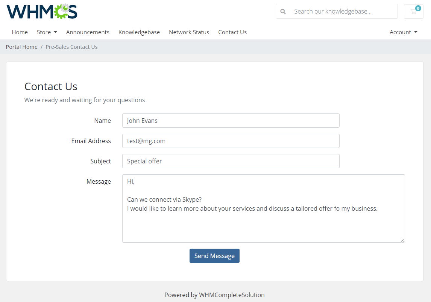Screen dimensions: 431x302
Task: Click the cart item count badge
Action: click(x=418, y=8)
